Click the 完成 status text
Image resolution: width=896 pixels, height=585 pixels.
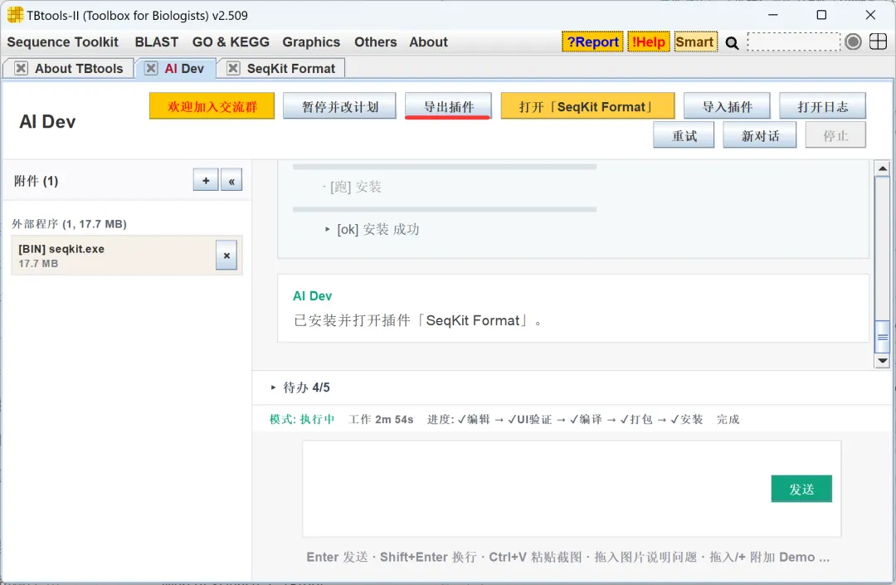click(728, 419)
